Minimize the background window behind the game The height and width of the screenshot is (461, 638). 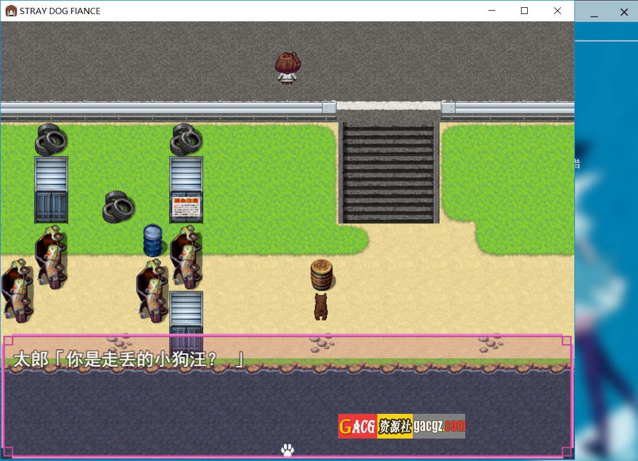click(594, 12)
